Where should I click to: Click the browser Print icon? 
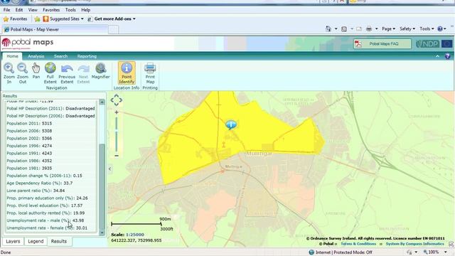(369, 28)
